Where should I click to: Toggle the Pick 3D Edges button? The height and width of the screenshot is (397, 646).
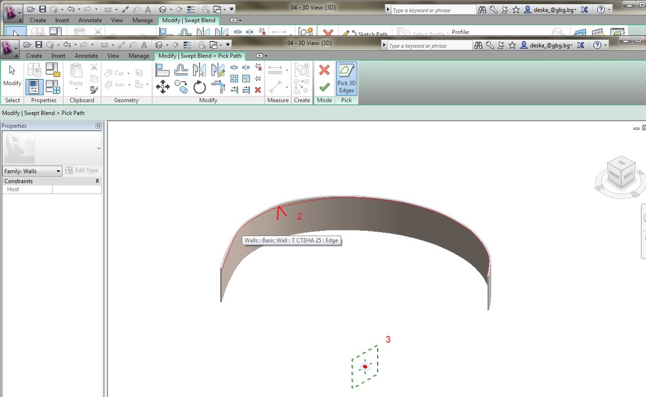pyautogui.click(x=346, y=79)
